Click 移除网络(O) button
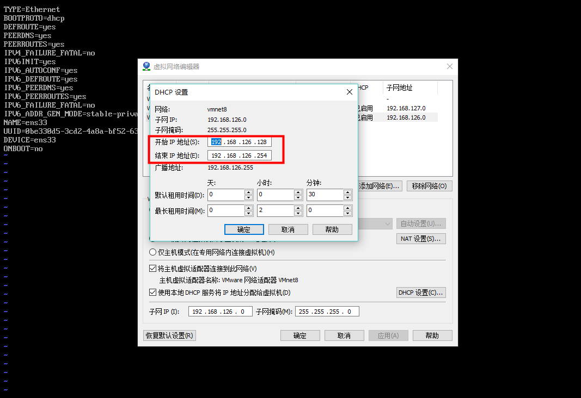The image size is (581, 398). pos(430,186)
